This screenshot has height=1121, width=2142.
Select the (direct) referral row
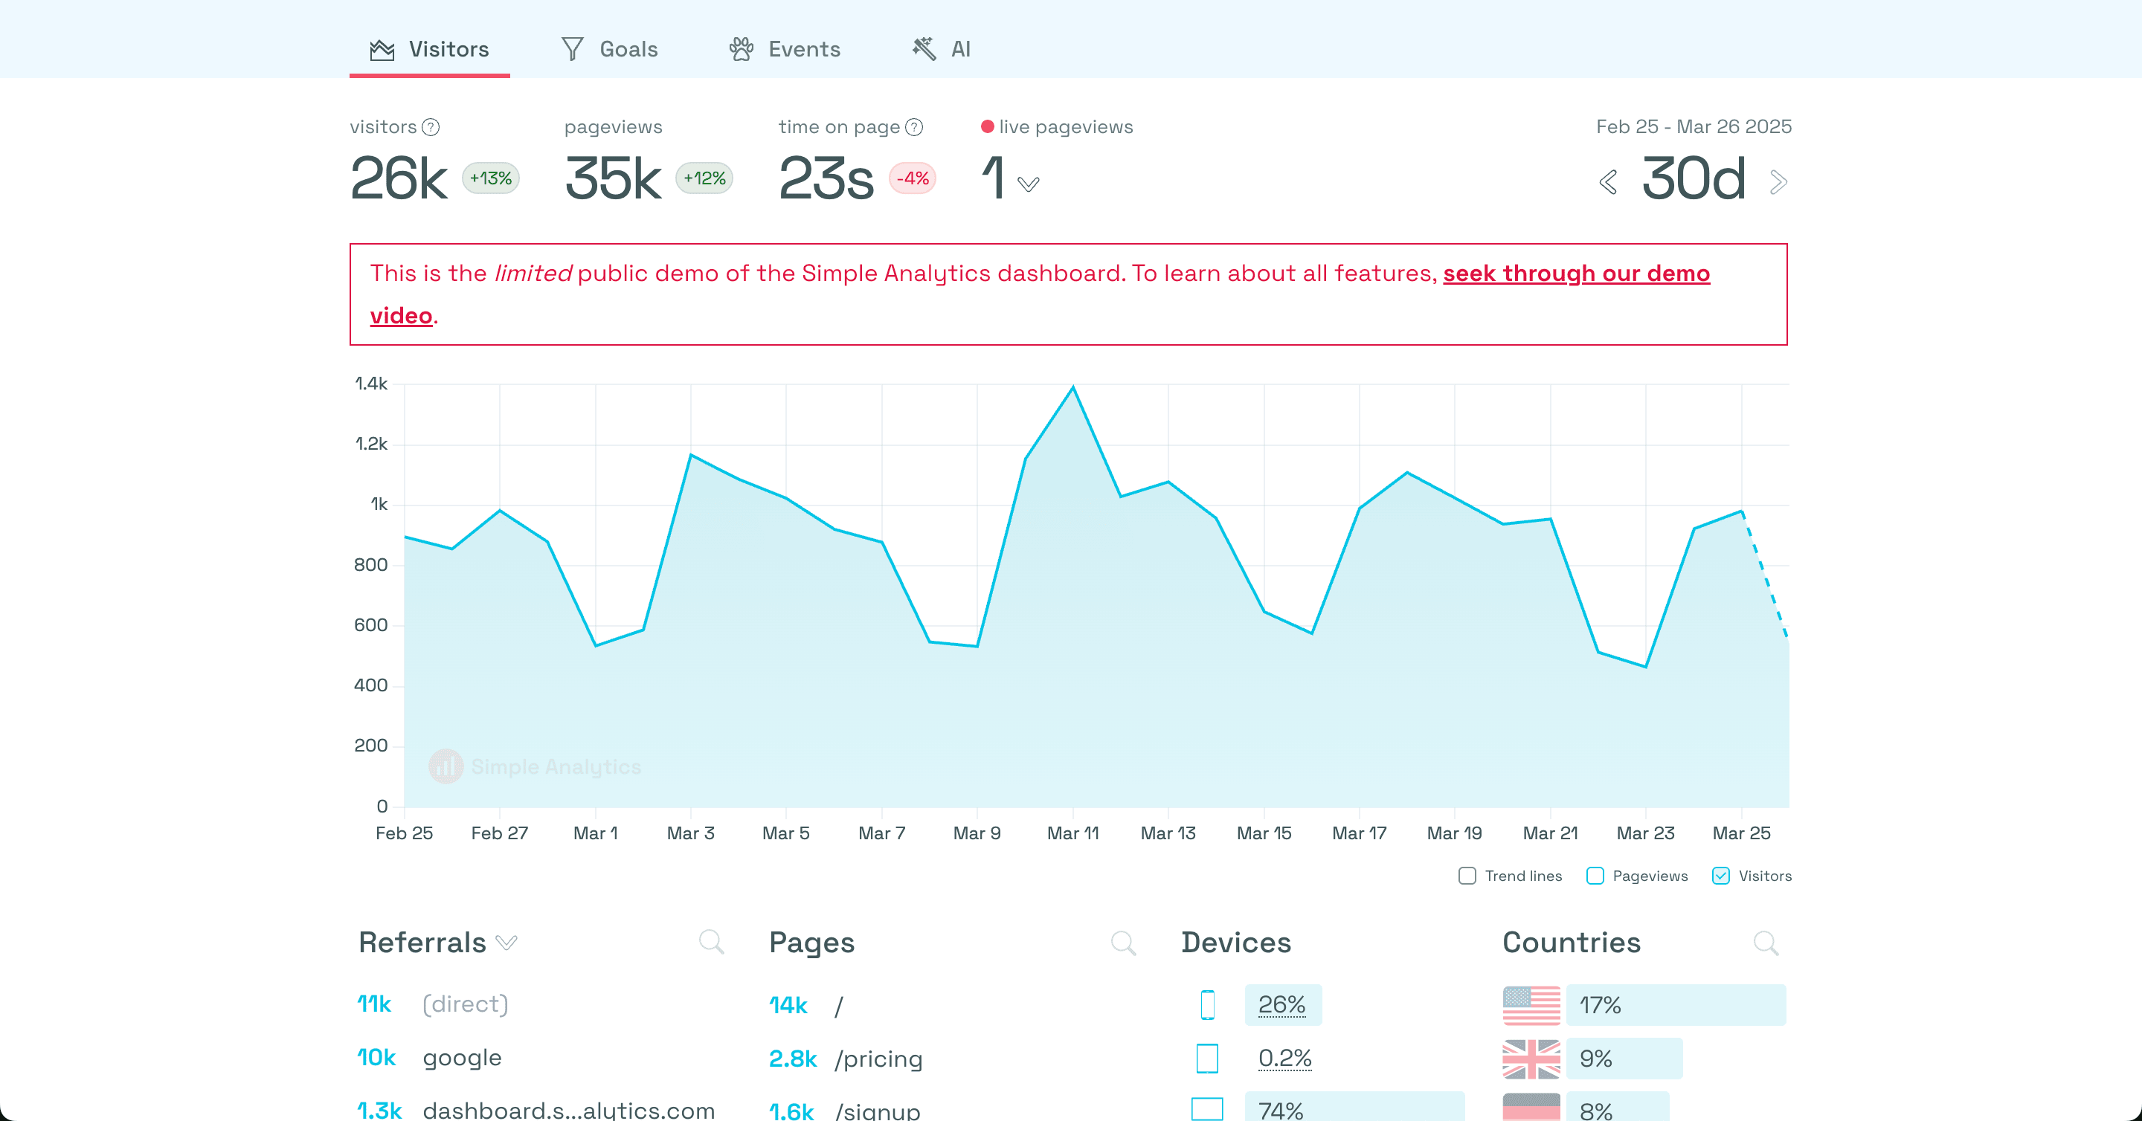[541, 1004]
